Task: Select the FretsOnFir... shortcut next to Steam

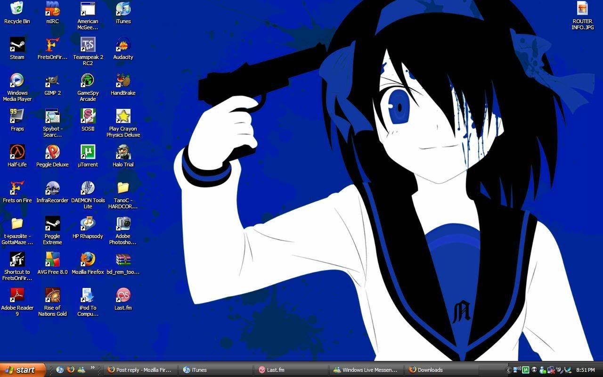Action: pos(52,49)
